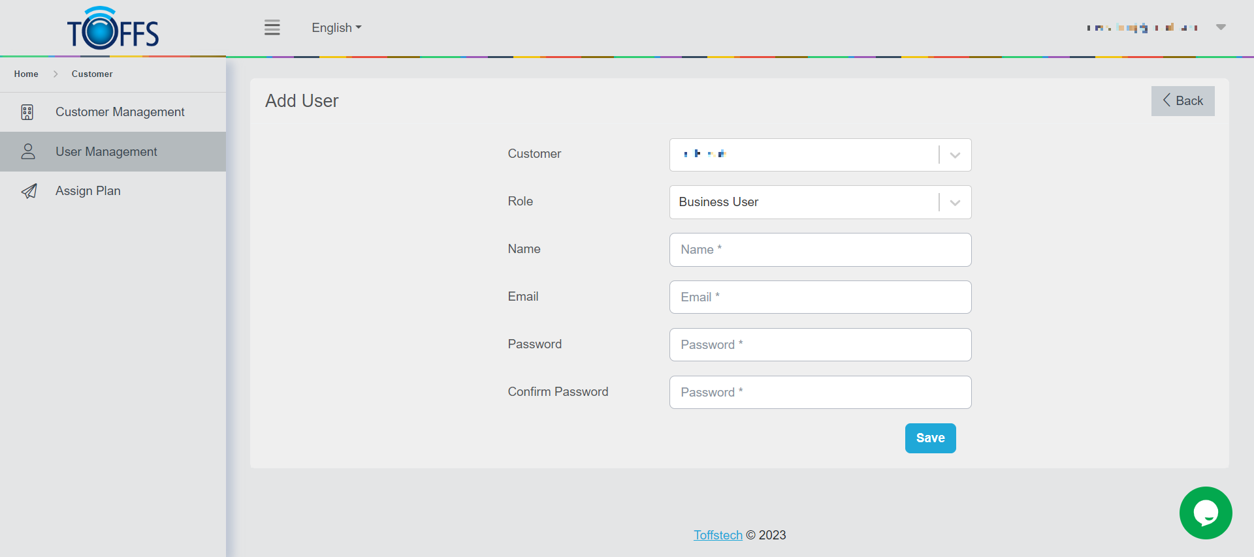
Task: Click the Home breadcrumb link
Action: (26, 74)
